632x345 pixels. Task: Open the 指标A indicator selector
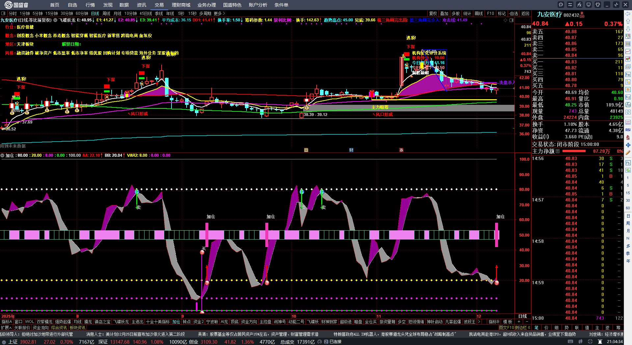click(7, 322)
